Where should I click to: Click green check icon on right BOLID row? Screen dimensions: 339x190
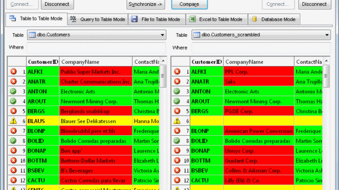pos(177,141)
